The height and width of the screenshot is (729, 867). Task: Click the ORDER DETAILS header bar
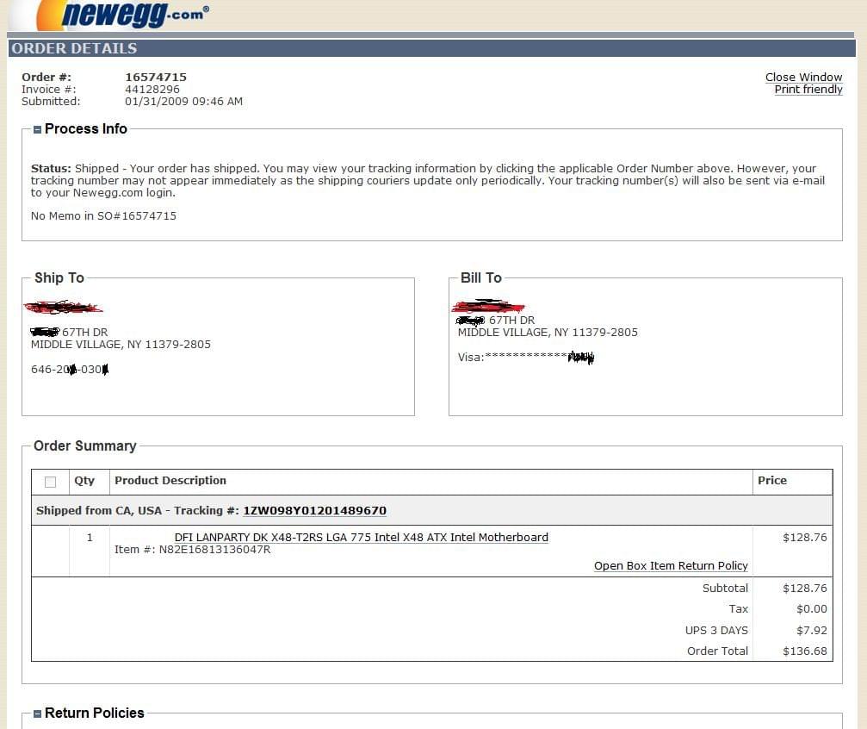coord(432,48)
